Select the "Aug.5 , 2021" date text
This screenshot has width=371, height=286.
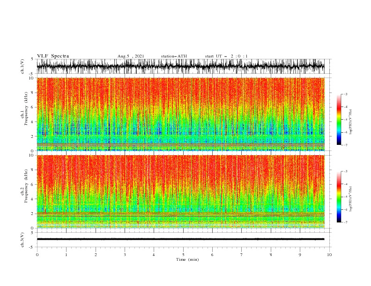tap(131, 56)
